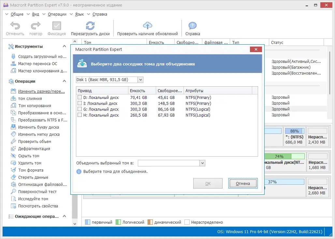Open the merge target volume dropdown
This screenshot has width=335, height=239.
(202, 163)
